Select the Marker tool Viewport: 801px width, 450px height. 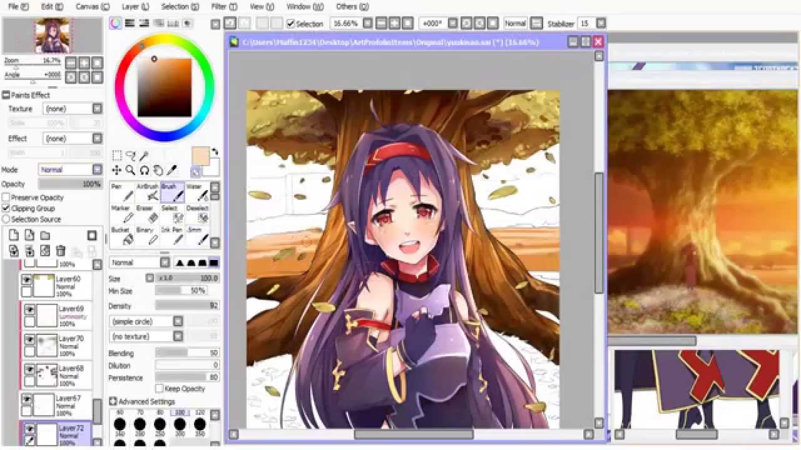click(122, 214)
